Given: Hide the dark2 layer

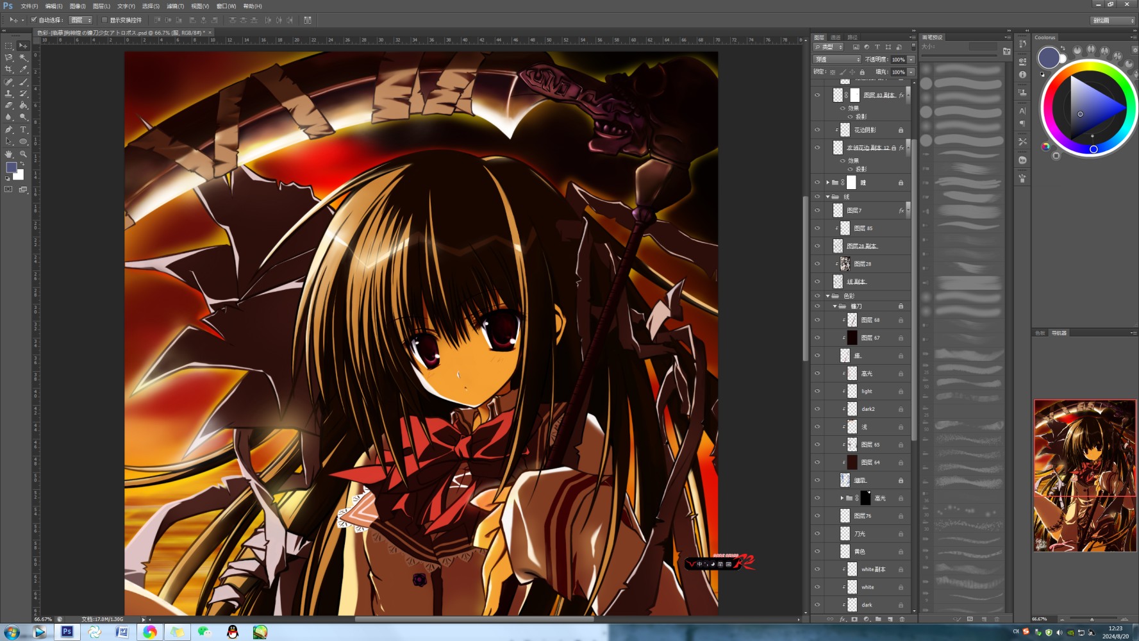Looking at the screenshot, I should tap(817, 409).
